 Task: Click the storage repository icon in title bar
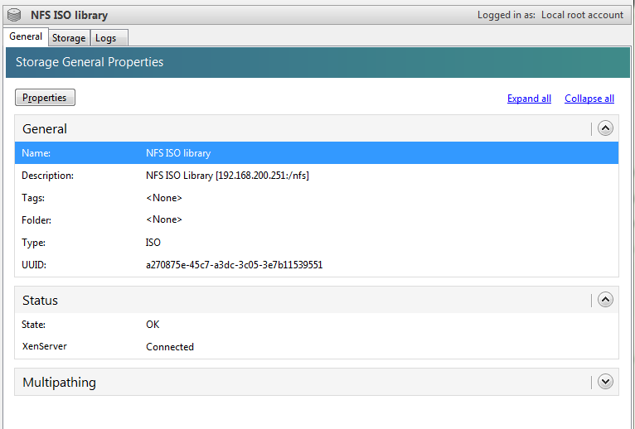pyautogui.click(x=15, y=15)
